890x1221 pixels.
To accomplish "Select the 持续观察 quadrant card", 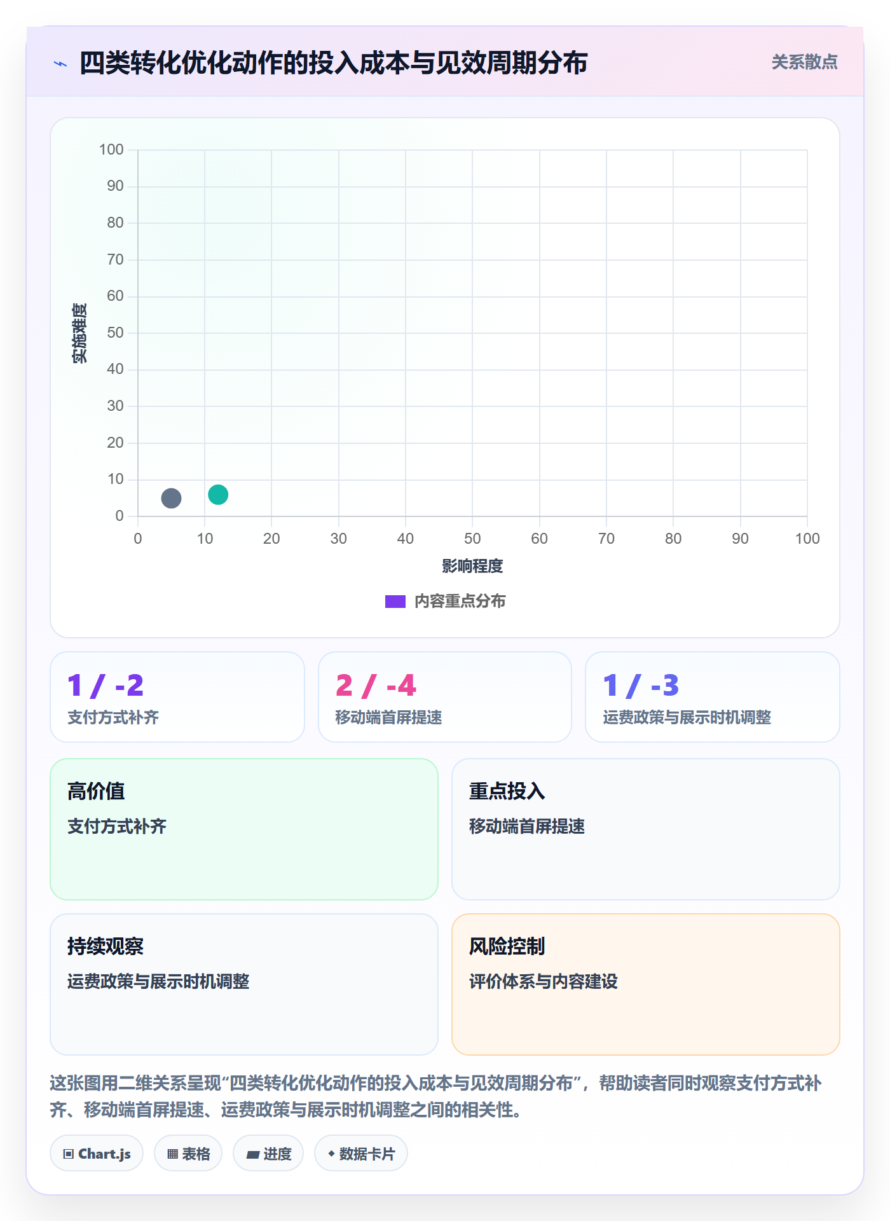I will 244,984.
